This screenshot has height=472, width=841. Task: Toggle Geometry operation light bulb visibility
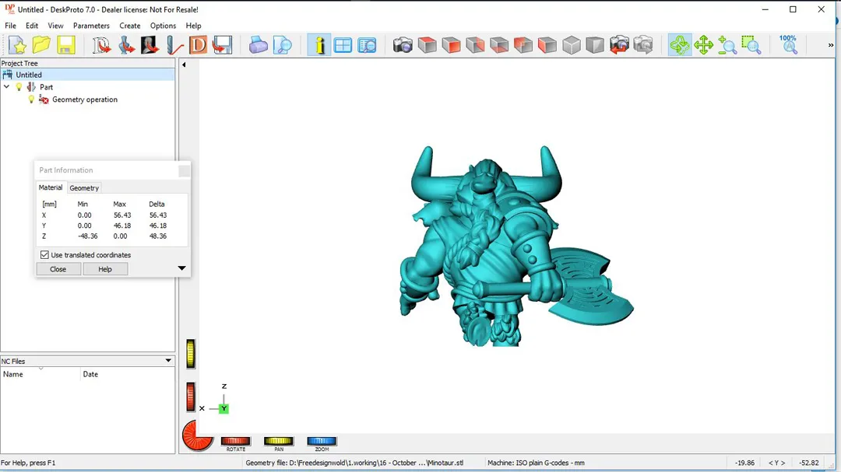point(31,99)
